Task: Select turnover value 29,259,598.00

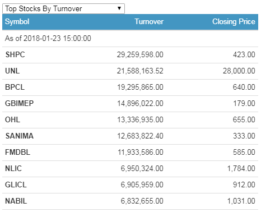Action: pos(140,54)
